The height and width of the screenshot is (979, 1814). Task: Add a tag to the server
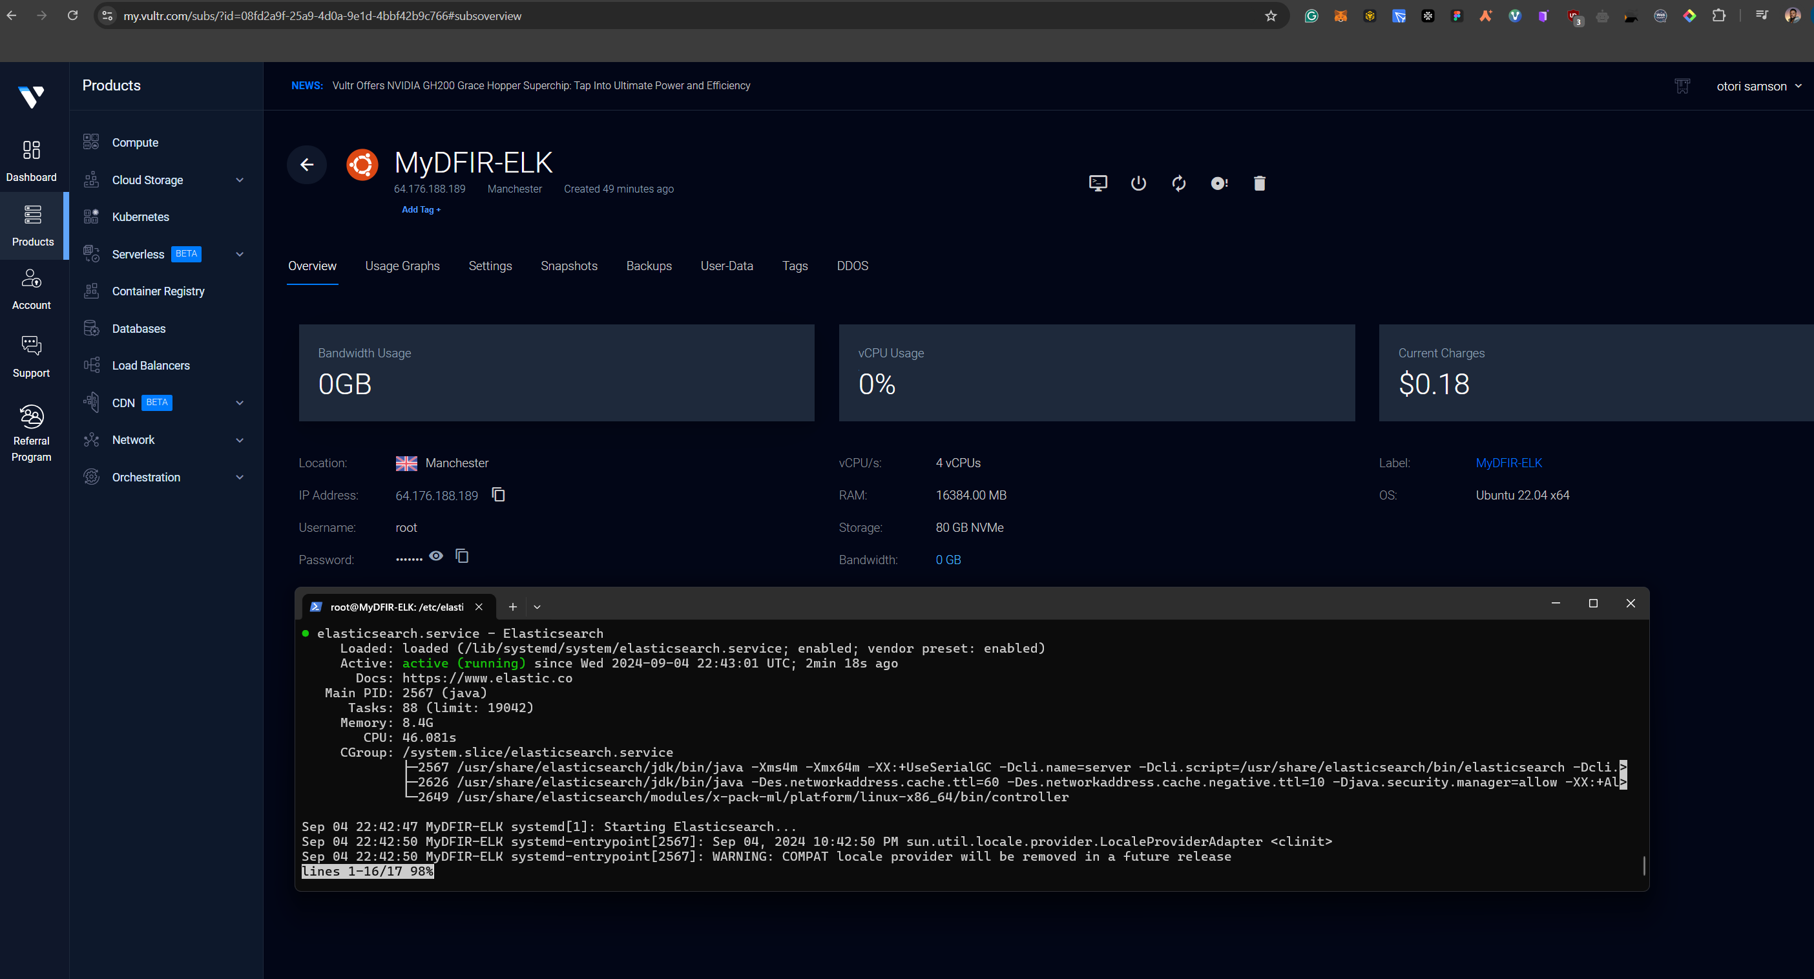(x=421, y=209)
